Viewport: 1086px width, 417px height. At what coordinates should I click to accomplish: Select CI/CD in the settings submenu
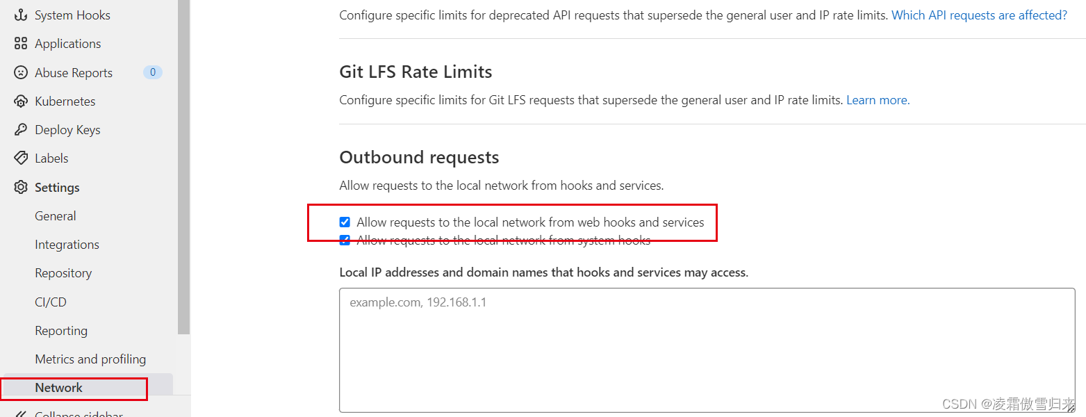(x=51, y=302)
